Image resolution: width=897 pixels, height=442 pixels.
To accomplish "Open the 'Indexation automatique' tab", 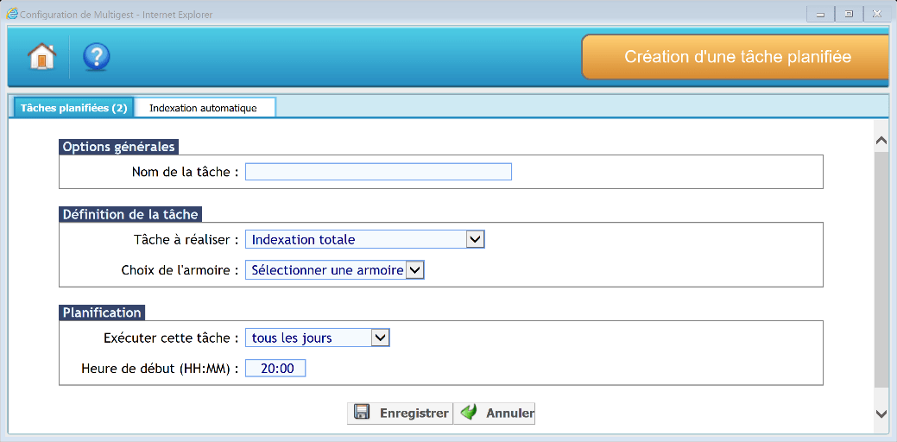I will click(203, 108).
